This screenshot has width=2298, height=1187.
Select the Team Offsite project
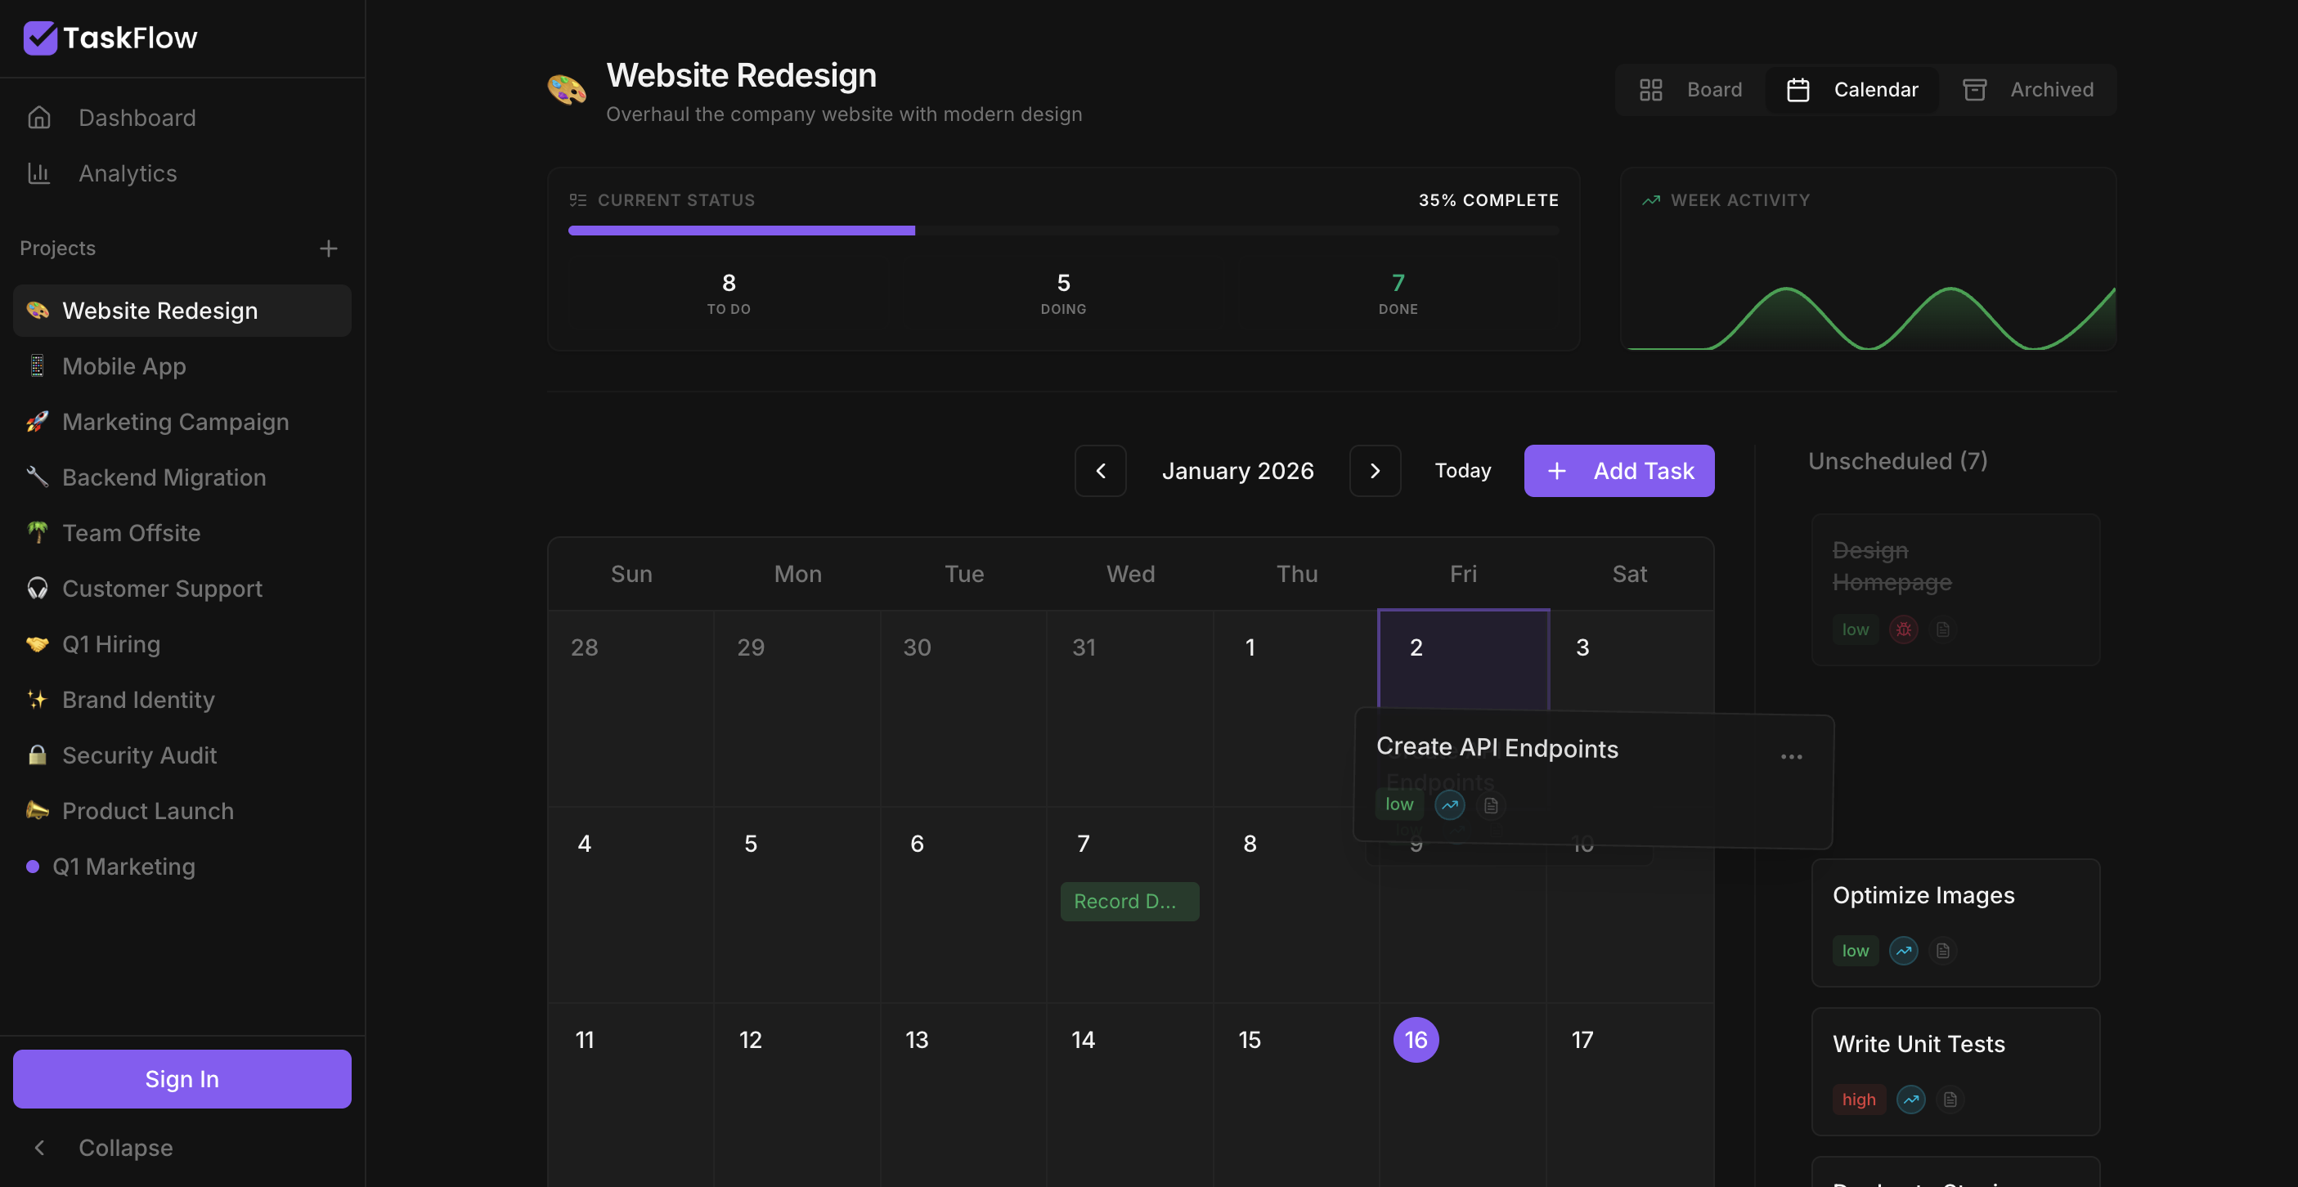coord(182,532)
